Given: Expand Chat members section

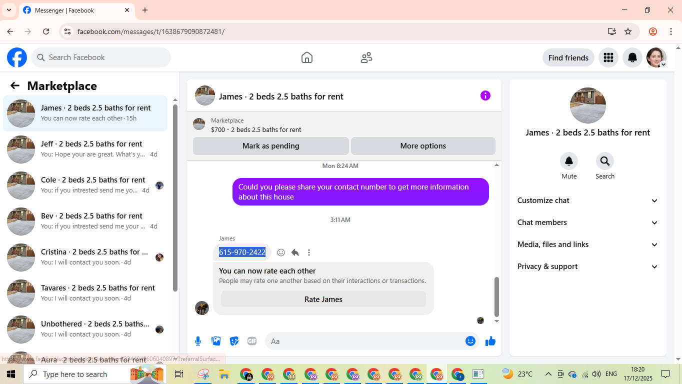Looking at the screenshot, I should coord(588,222).
